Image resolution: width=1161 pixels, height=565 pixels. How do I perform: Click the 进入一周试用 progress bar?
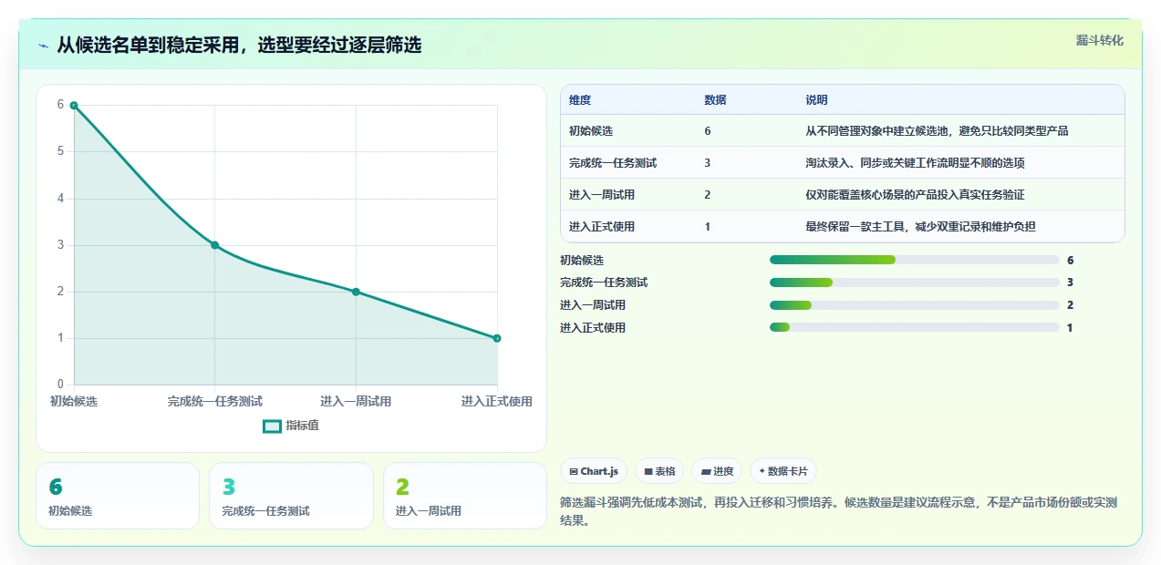tap(915, 305)
